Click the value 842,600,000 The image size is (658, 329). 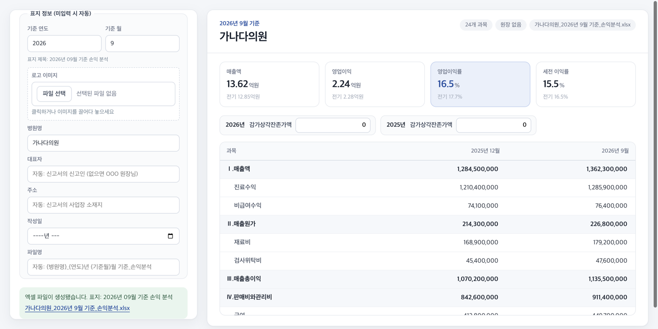click(x=479, y=298)
